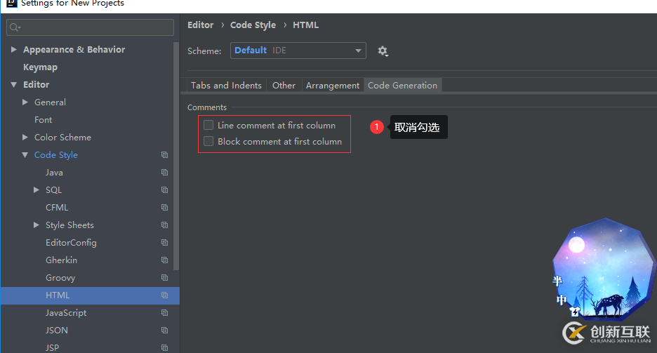This screenshot has height=353, width=657.
Task: Toggle Block comment at first column
Action: coord(208,142)
